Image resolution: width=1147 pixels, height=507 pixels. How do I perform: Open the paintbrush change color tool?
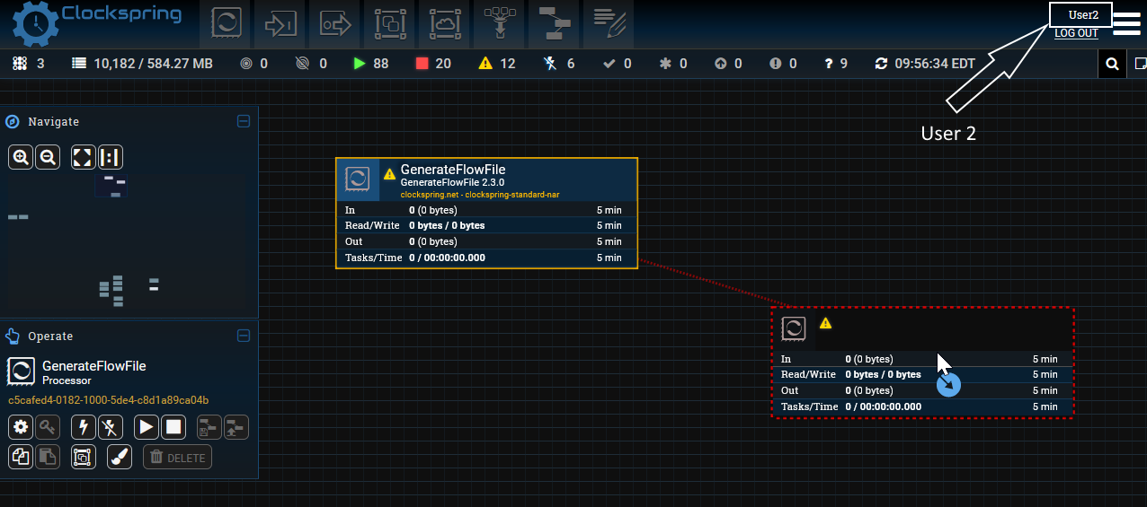[119, 457]
